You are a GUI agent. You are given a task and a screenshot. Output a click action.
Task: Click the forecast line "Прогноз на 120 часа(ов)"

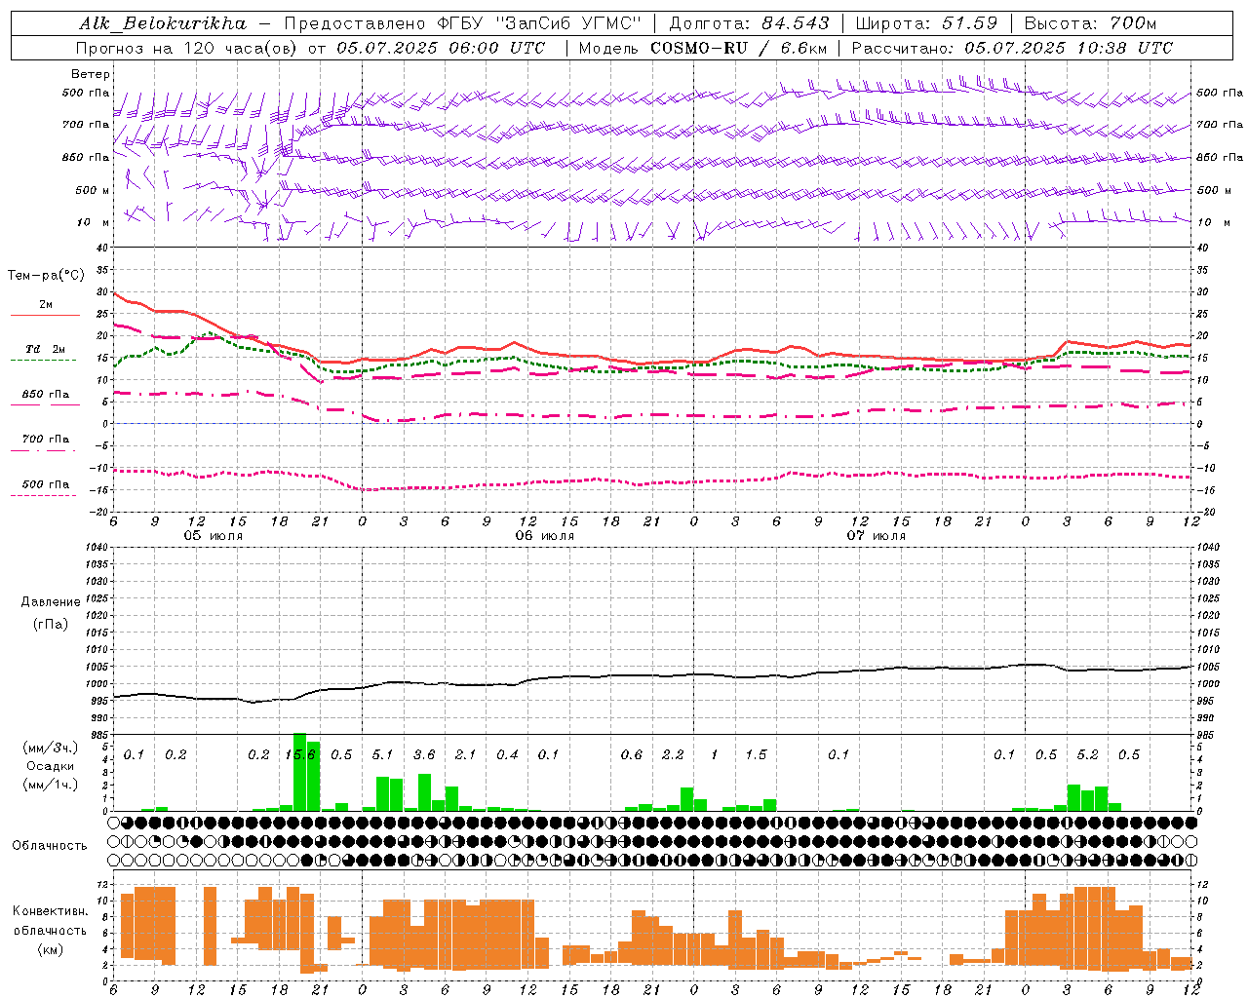click(x=187, y=48)
